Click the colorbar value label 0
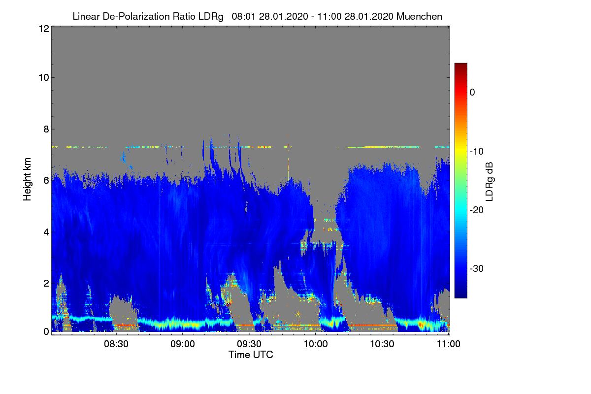Screen dimensions: 591x394 [472, 92]
